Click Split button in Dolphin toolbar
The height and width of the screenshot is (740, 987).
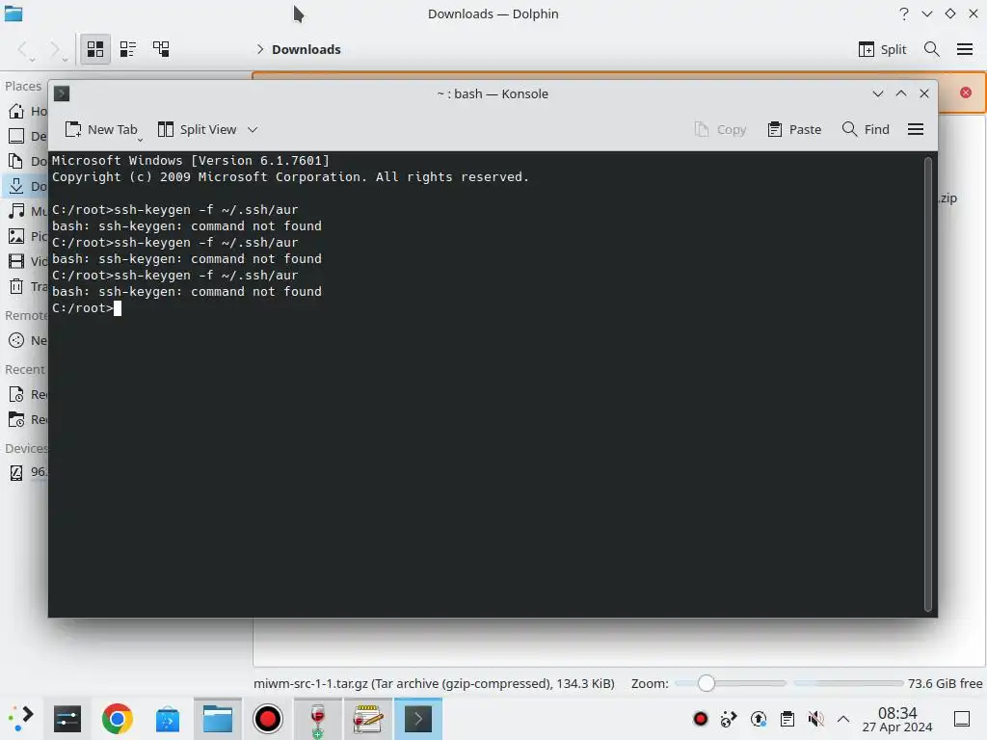coord(882,49)
